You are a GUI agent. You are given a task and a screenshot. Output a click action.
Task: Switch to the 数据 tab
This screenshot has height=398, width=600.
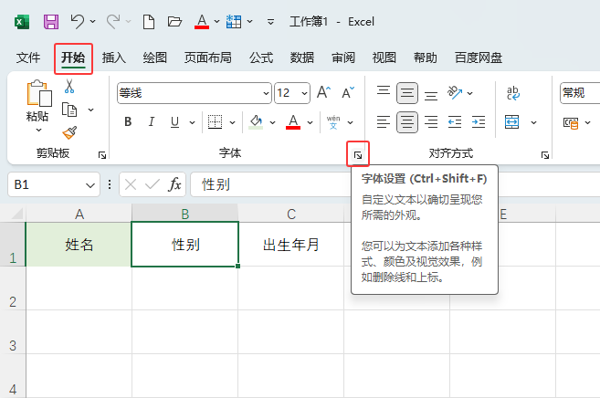coord(302,58)
